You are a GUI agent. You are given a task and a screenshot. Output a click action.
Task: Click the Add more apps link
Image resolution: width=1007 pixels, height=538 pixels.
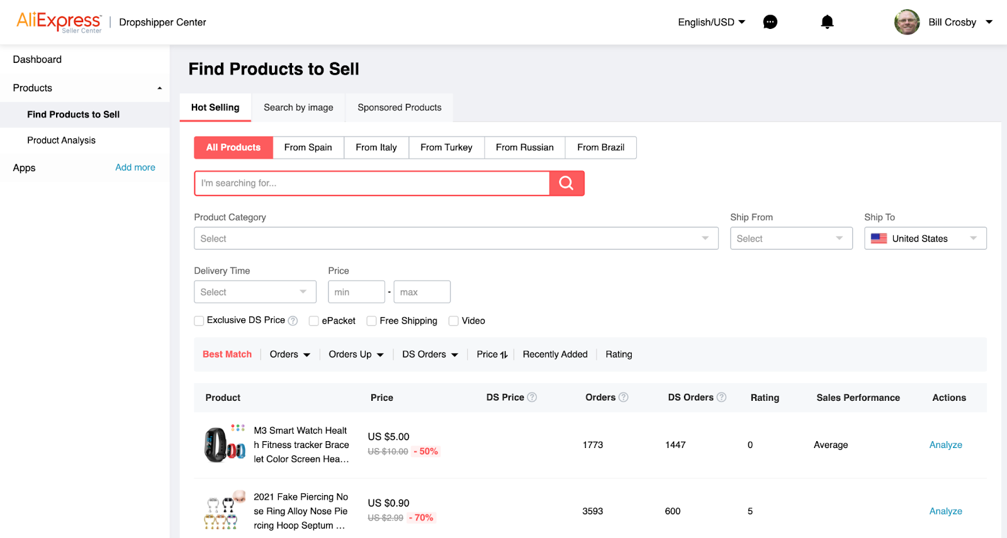tap(135, 167)
